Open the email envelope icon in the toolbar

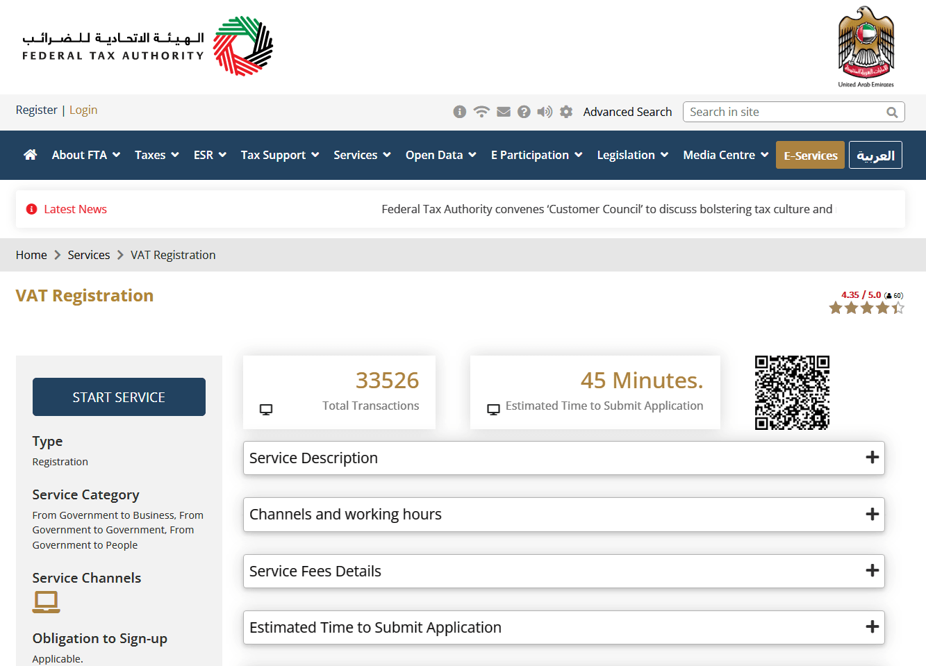point(503,111)
